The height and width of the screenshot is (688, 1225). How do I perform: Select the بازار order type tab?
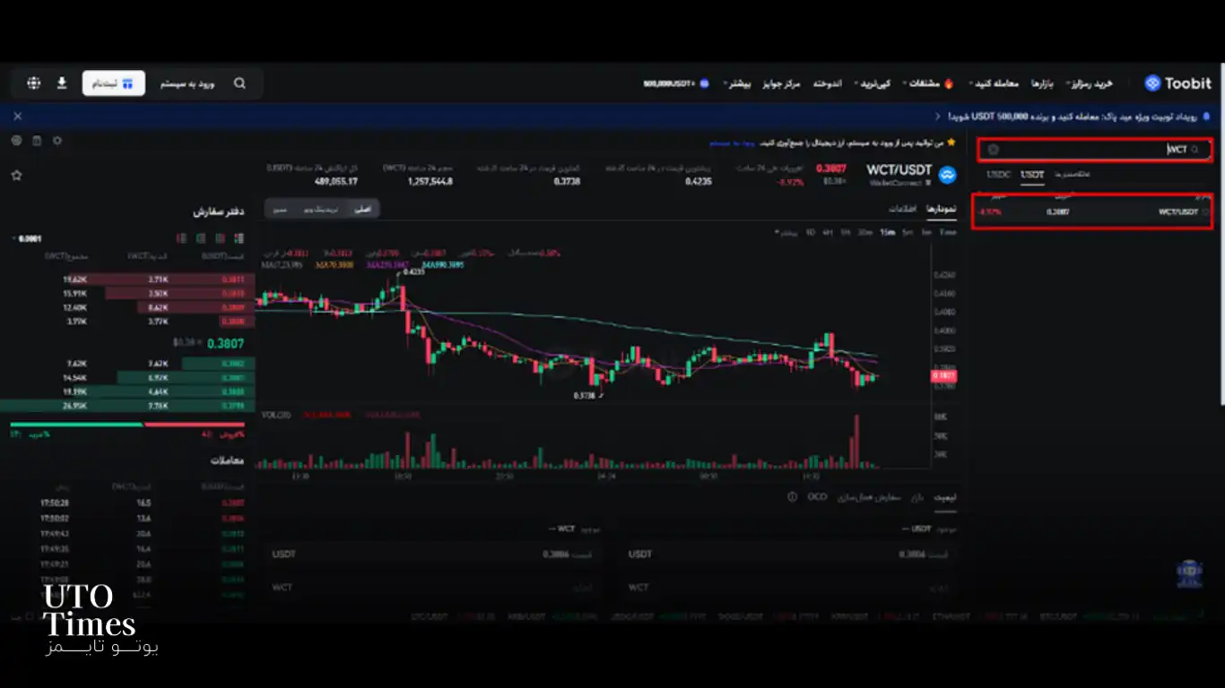[x=917, y=496]
